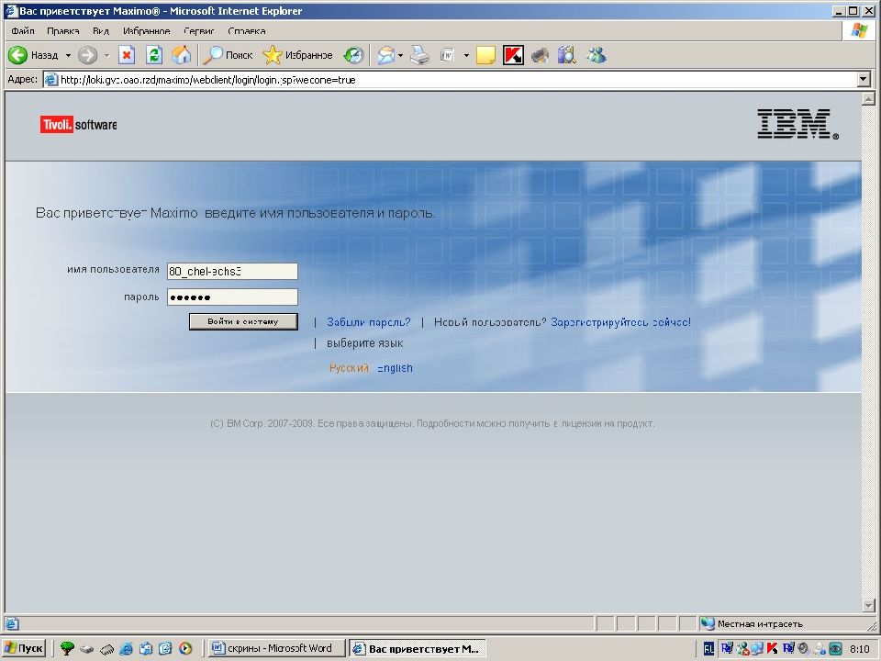Viewport: 881px width, 661px height.
Task: Print the page using the printer icon
Action: pyautogui.click(x=419, y=55)
